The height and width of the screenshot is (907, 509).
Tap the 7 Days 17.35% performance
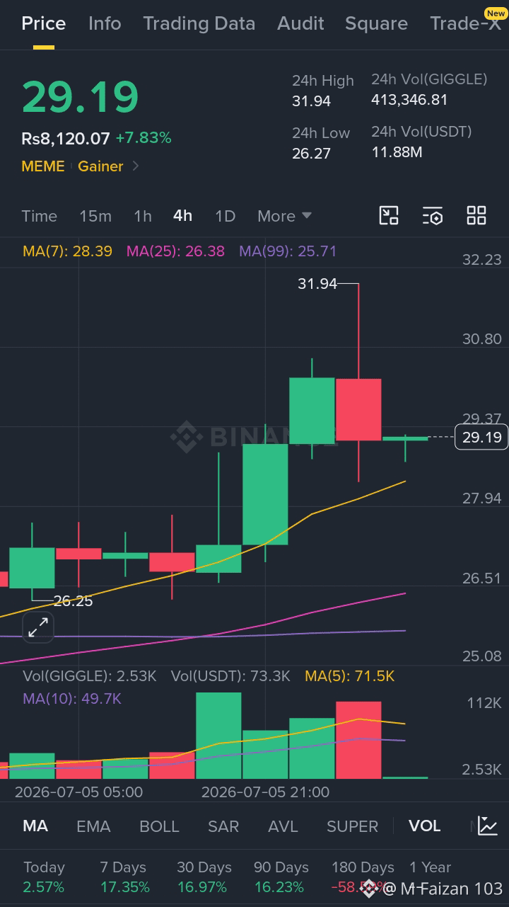124,877
